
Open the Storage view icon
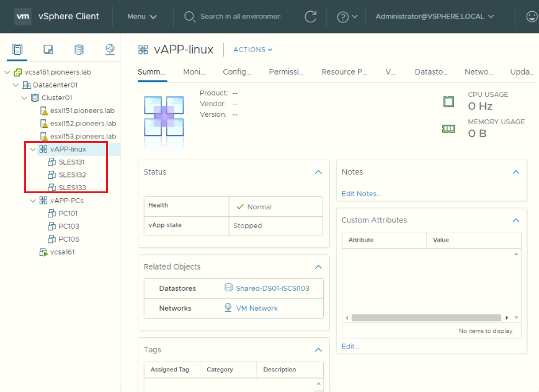79,50
